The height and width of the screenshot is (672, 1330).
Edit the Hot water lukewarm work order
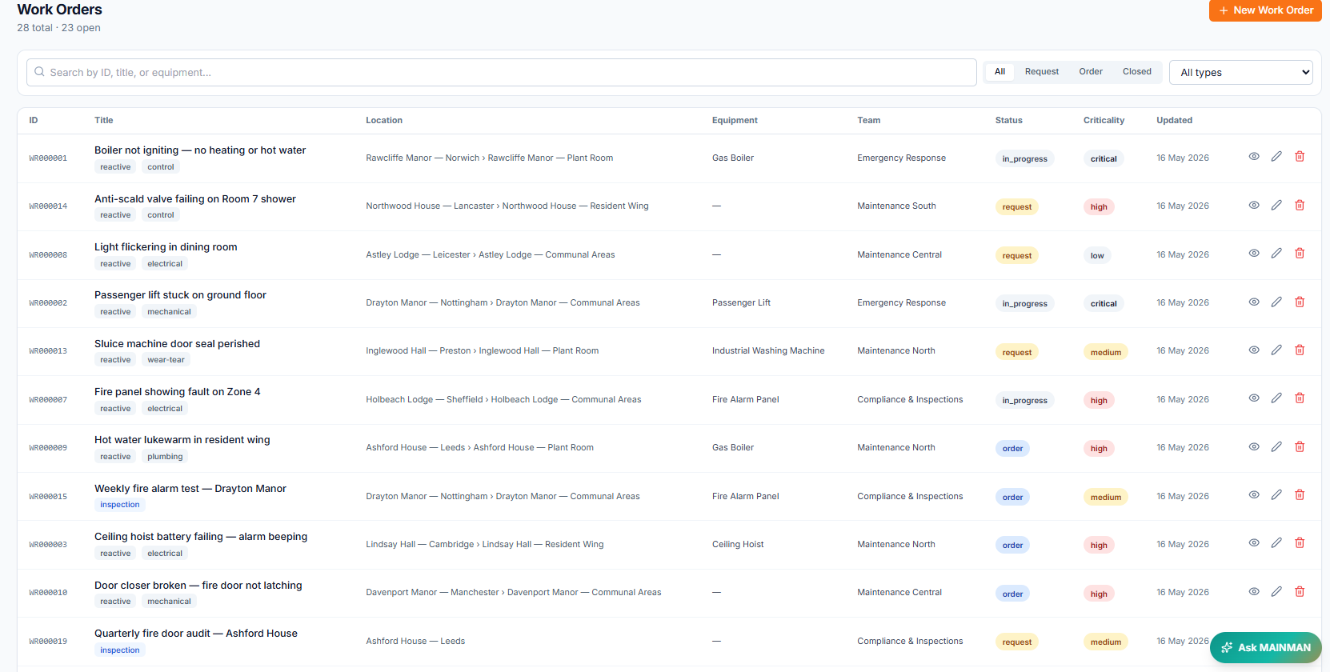(1276, 447)
